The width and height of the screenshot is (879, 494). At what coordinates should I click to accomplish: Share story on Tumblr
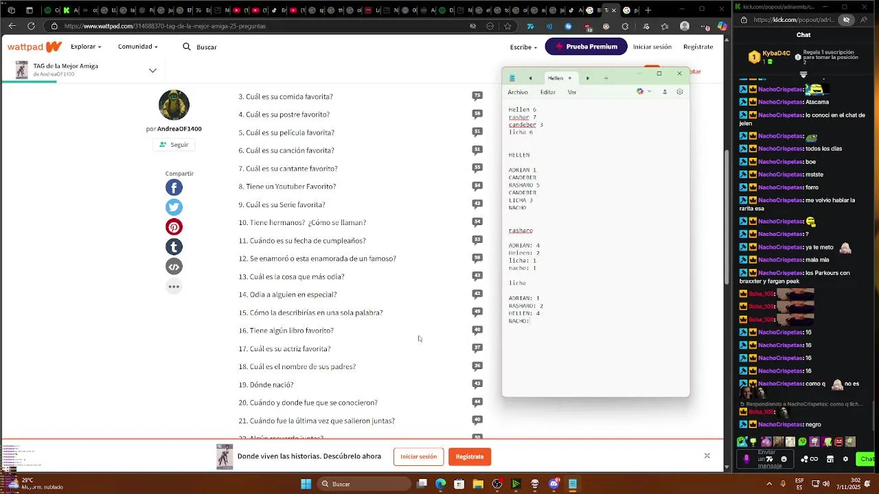174,247
